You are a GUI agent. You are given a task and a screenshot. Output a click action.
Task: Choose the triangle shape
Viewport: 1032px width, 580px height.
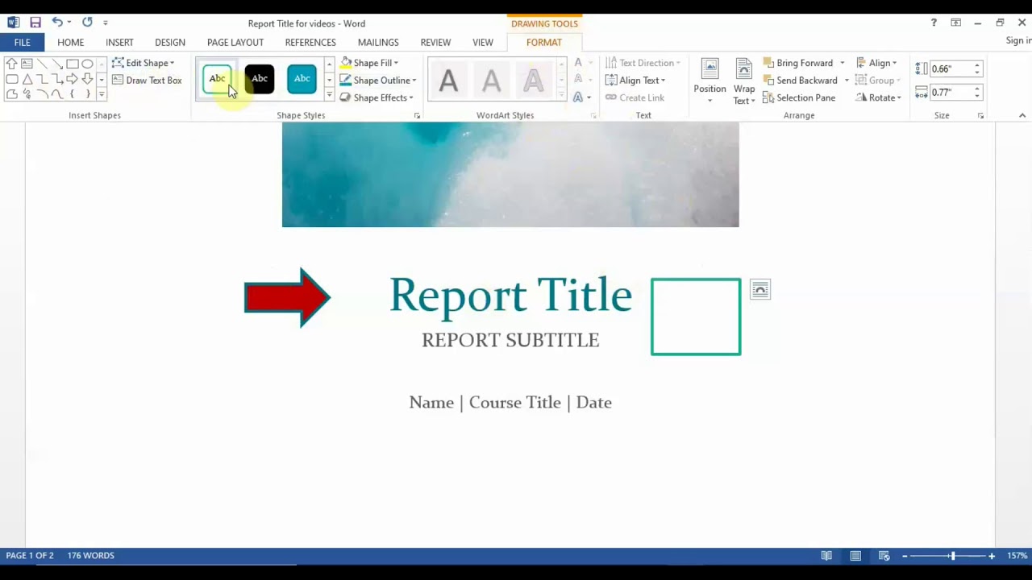click(27, 79)
